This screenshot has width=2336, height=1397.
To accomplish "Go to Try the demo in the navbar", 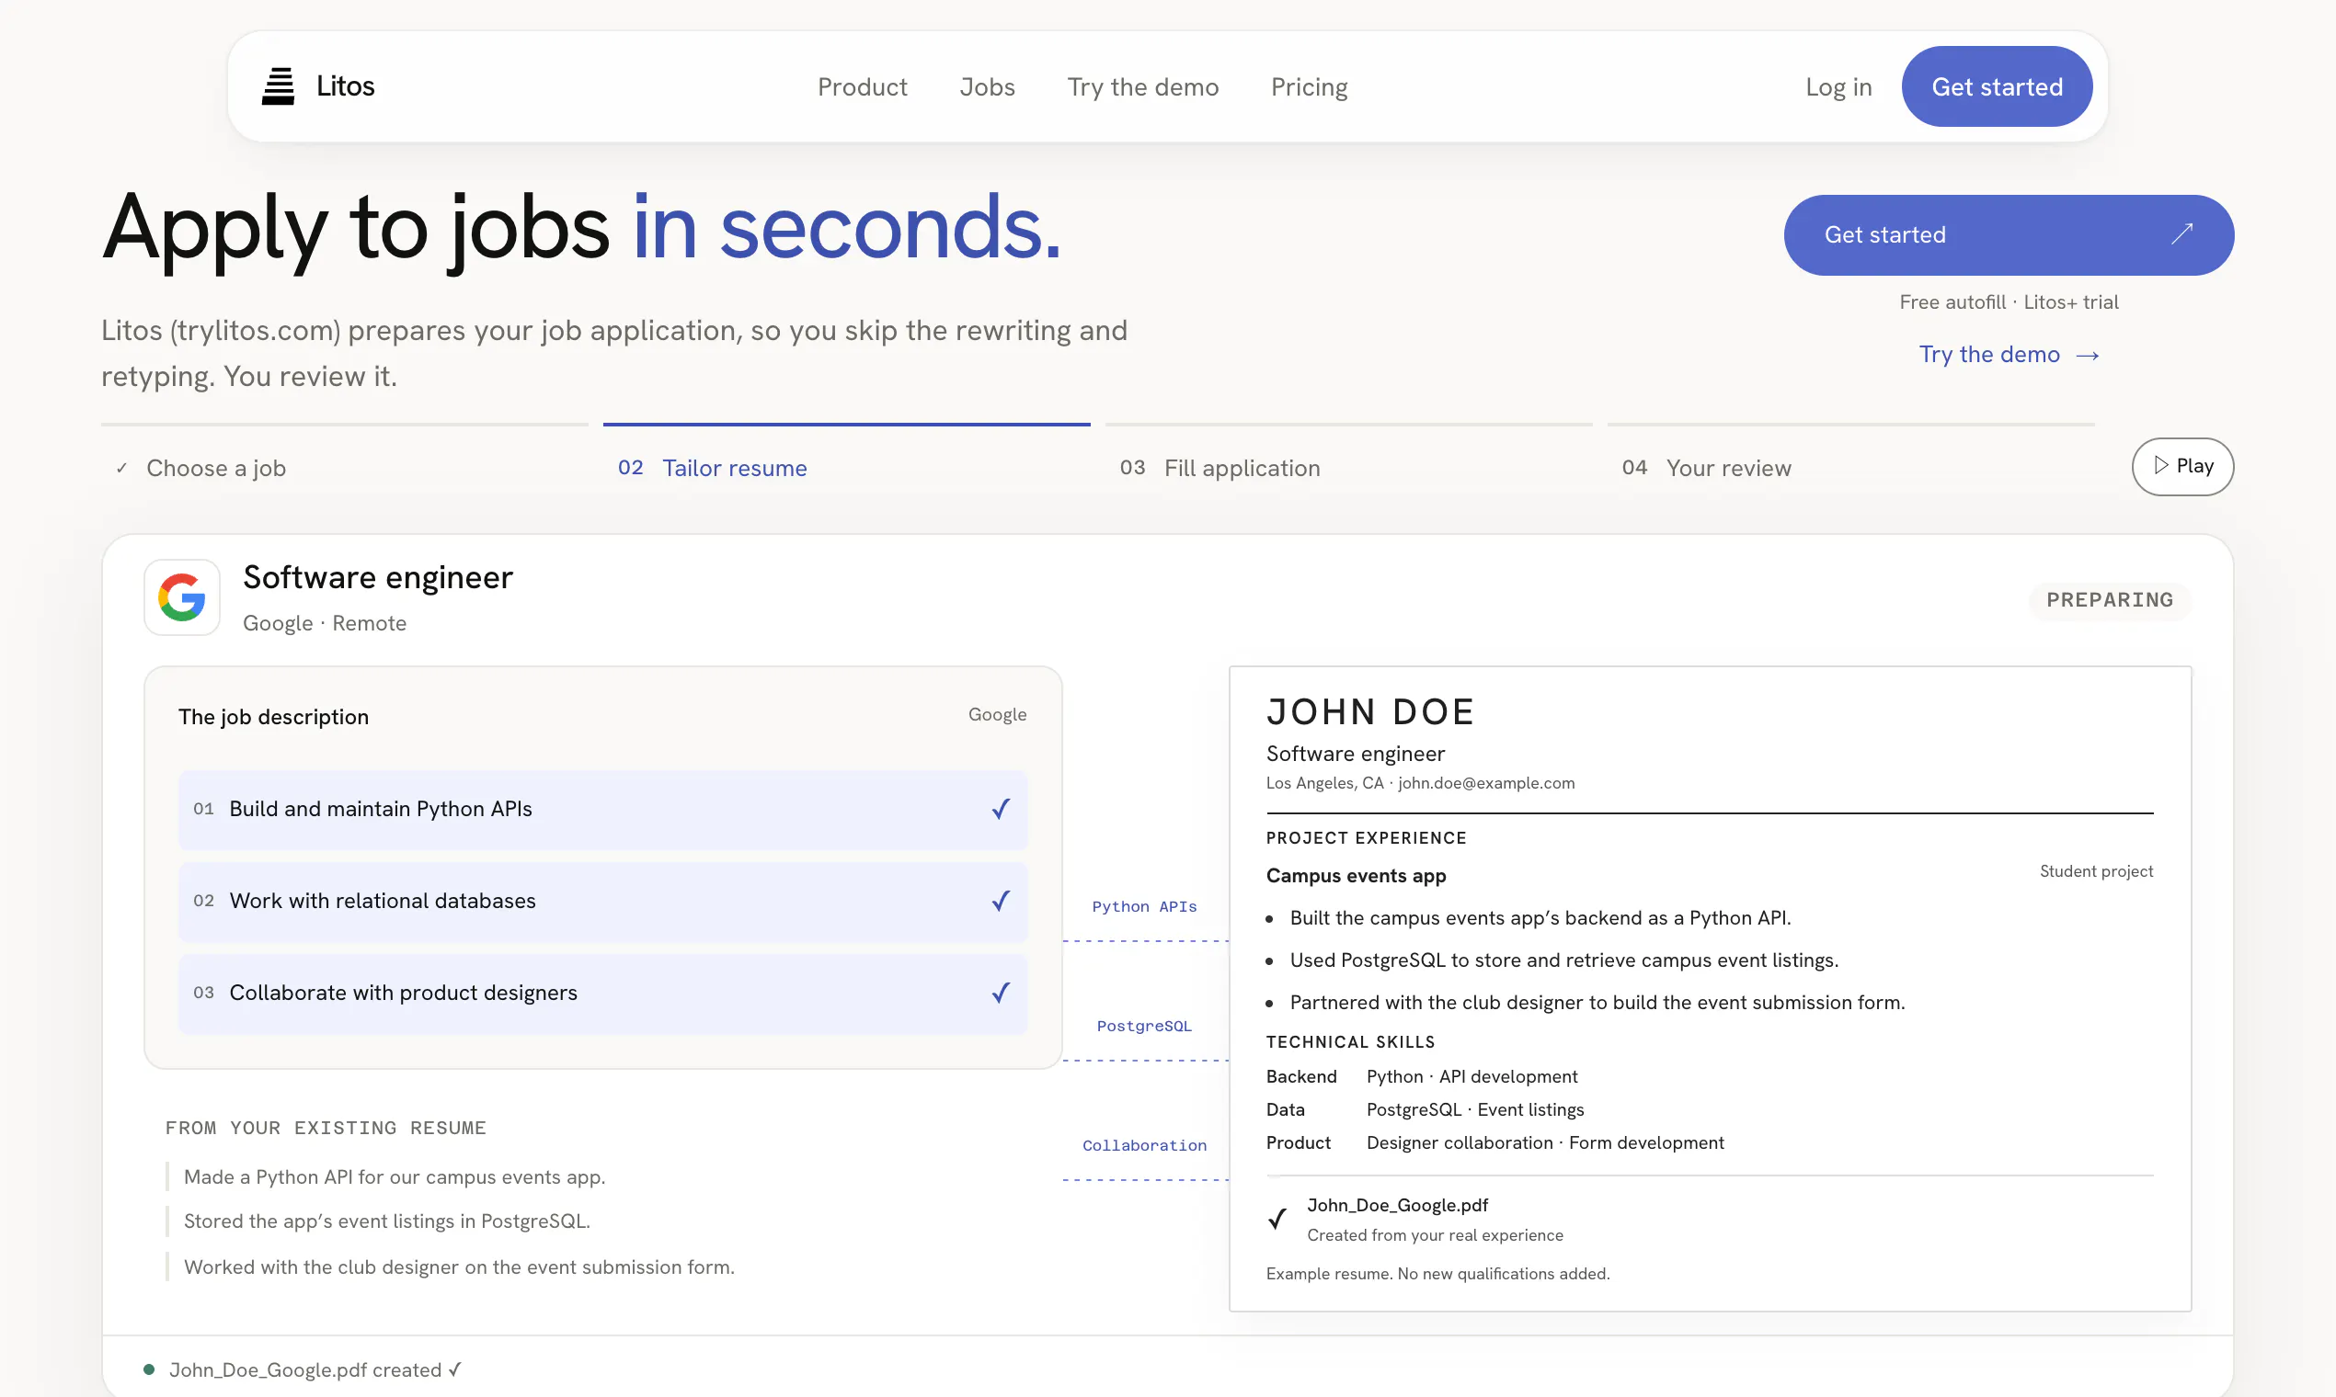I will click(1142, 86).
